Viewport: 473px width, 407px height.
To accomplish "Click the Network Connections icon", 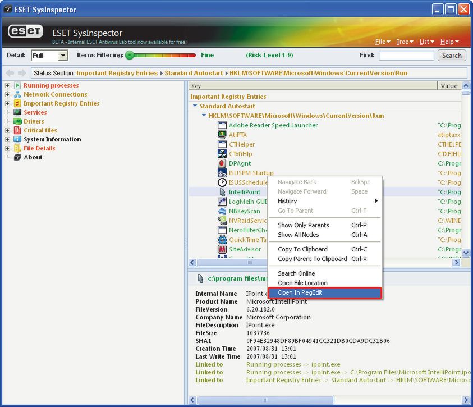I will click(17, 94).
